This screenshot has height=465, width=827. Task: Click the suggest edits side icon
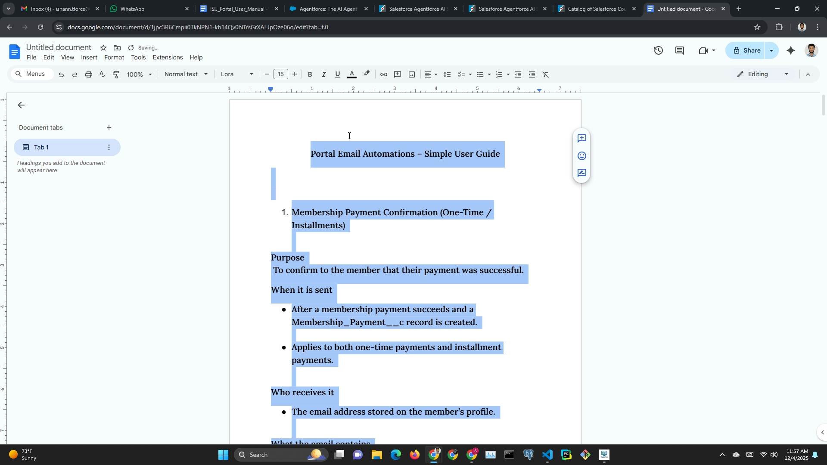pos(581,173)
